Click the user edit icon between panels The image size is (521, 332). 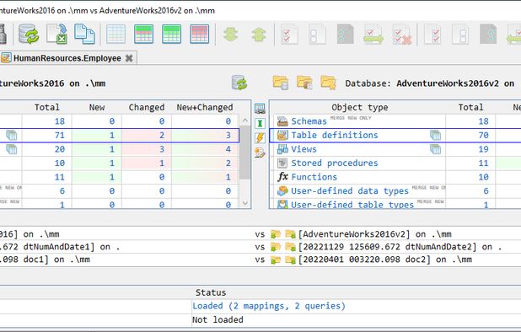tap(260, 153)
